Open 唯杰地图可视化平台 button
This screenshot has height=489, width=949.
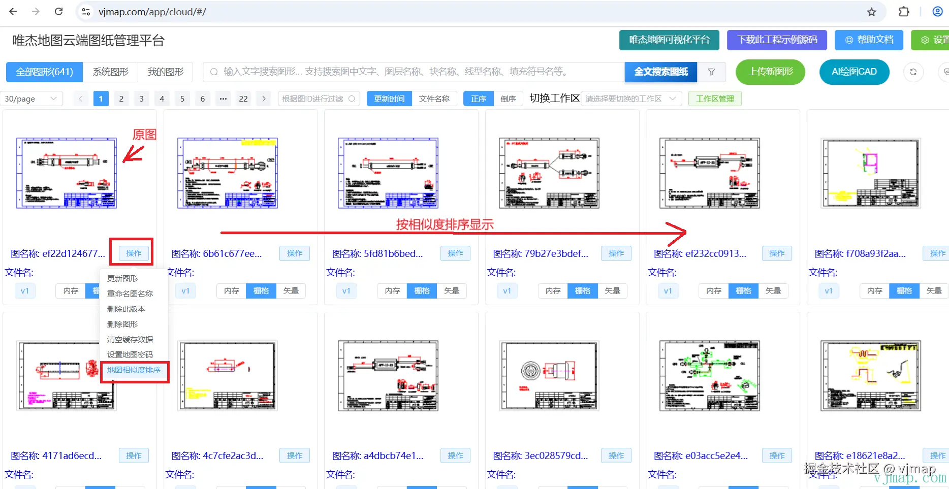[669, 40]
